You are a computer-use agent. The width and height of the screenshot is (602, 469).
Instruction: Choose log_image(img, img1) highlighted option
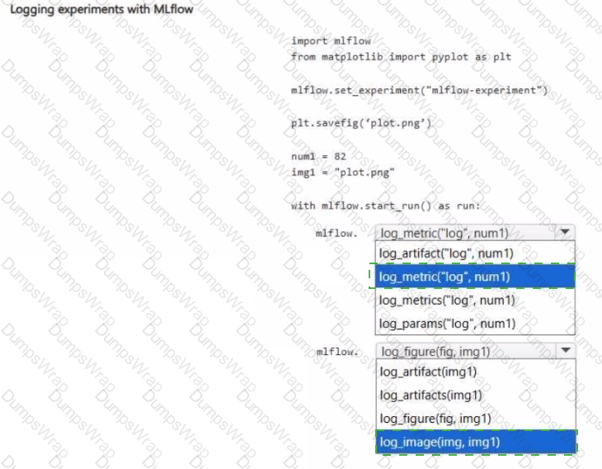click(x=476, y=442)
